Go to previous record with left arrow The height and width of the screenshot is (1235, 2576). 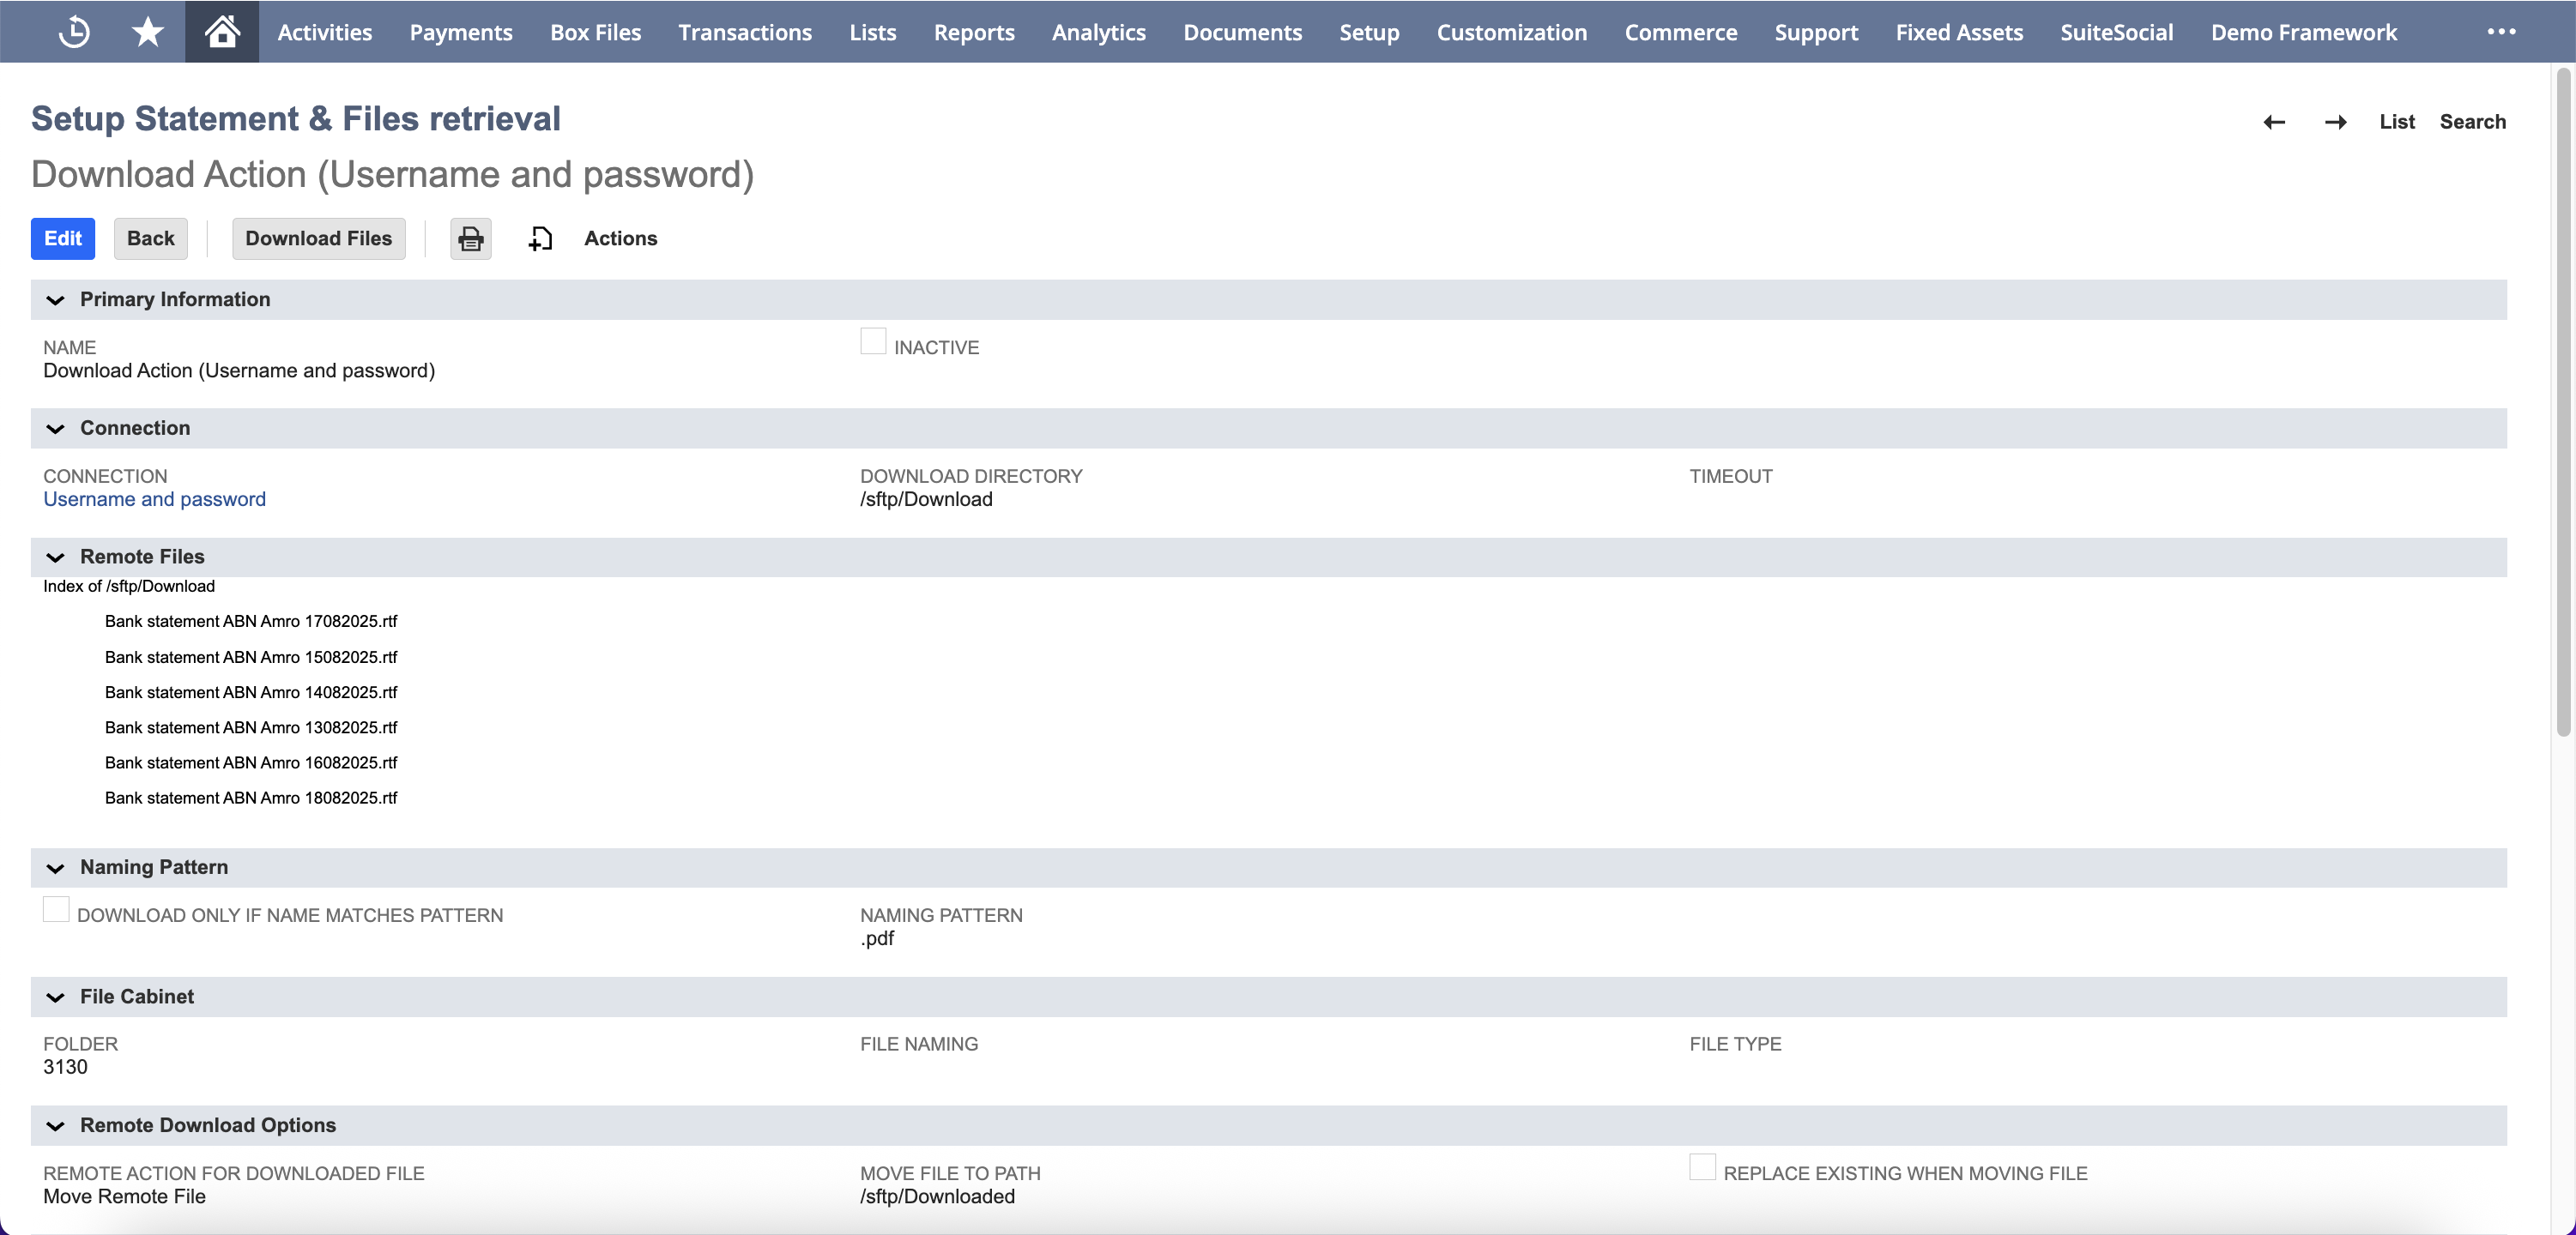[2274, 122]
